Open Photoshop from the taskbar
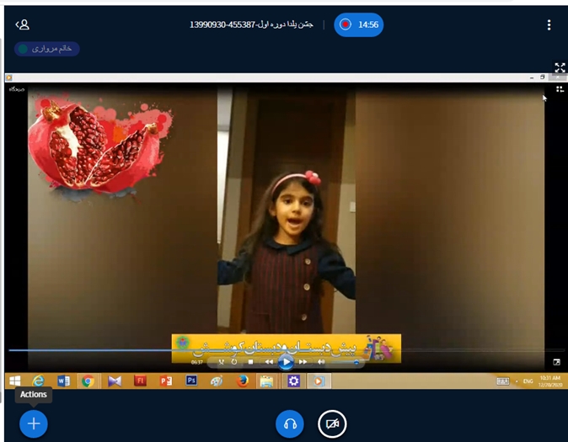This screenshot has height=442, width=568. (x=191, y=381)
